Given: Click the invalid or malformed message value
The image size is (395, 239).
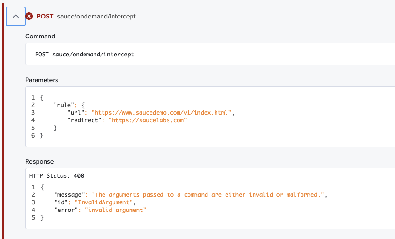Looking at the screenshot, I should click(208, 195).
